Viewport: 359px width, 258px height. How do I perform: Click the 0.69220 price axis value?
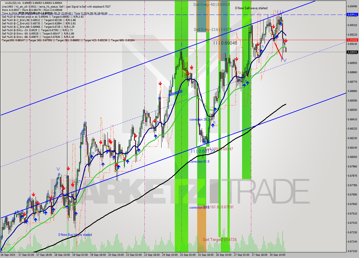pyautogui.click(x=353, y=34)
